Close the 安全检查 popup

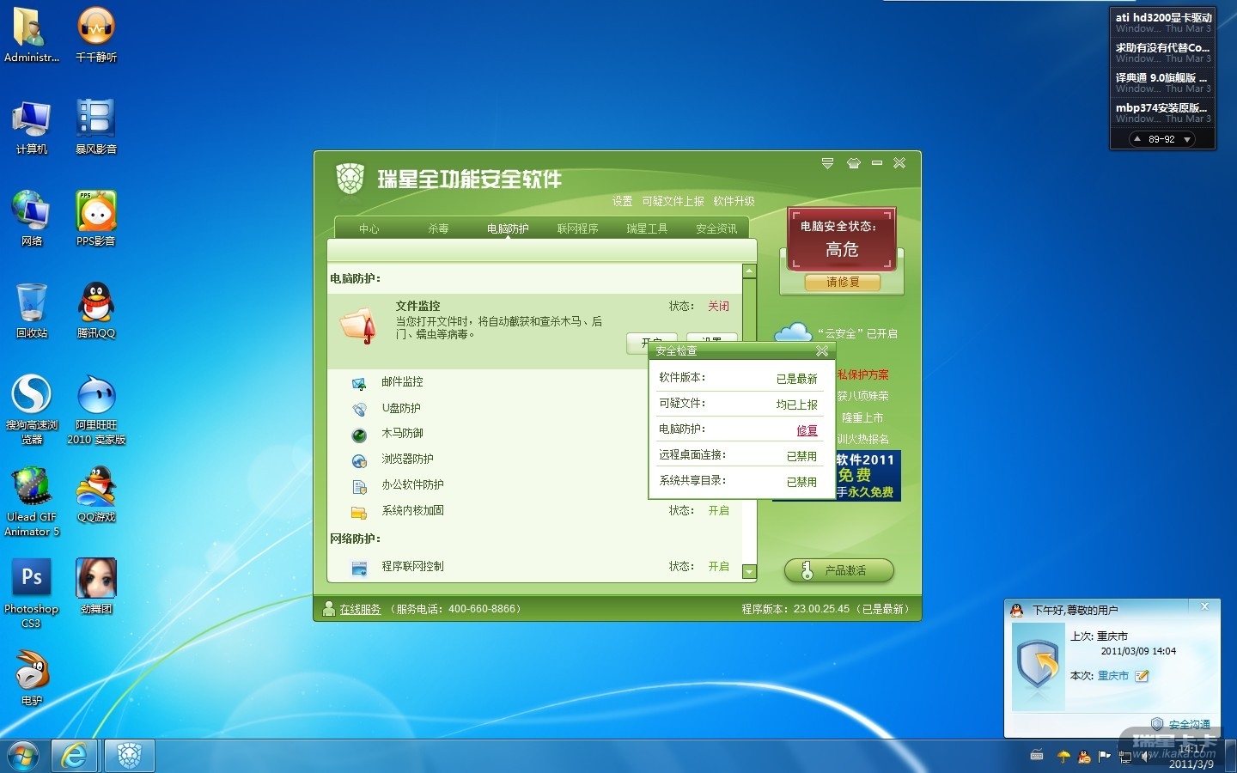click(822, 350)
